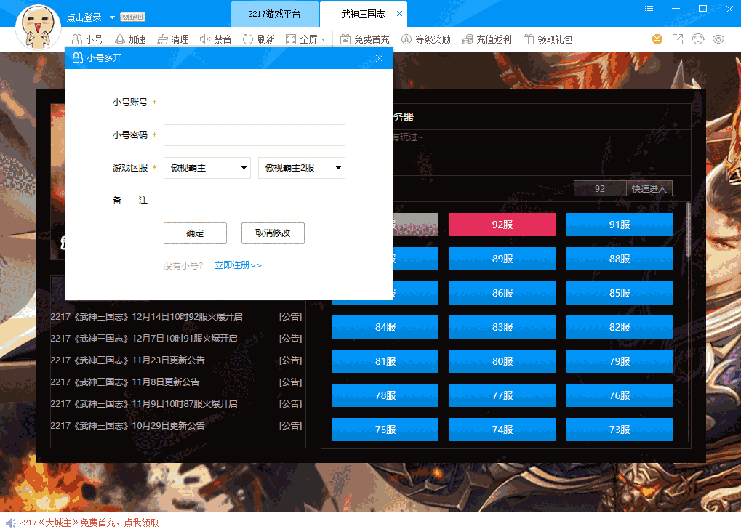Switch to the 2217游戏平台 tab
Screen dimensions: 741x532
tap(275, 15)
